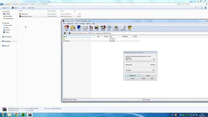Click the Explorer help question mark icon
The width and height of the screenshot is (208, 117).
pos(205,8)
